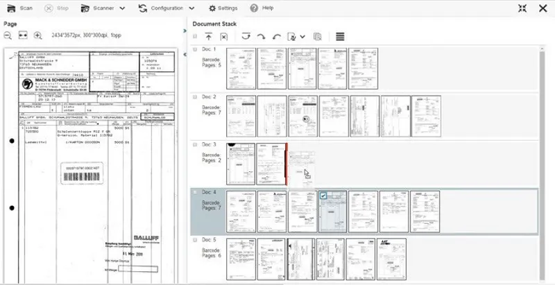This screenshot has width=555, height=285.
Task: Click the "Doc: 3" label
Action: pos(209,145)
